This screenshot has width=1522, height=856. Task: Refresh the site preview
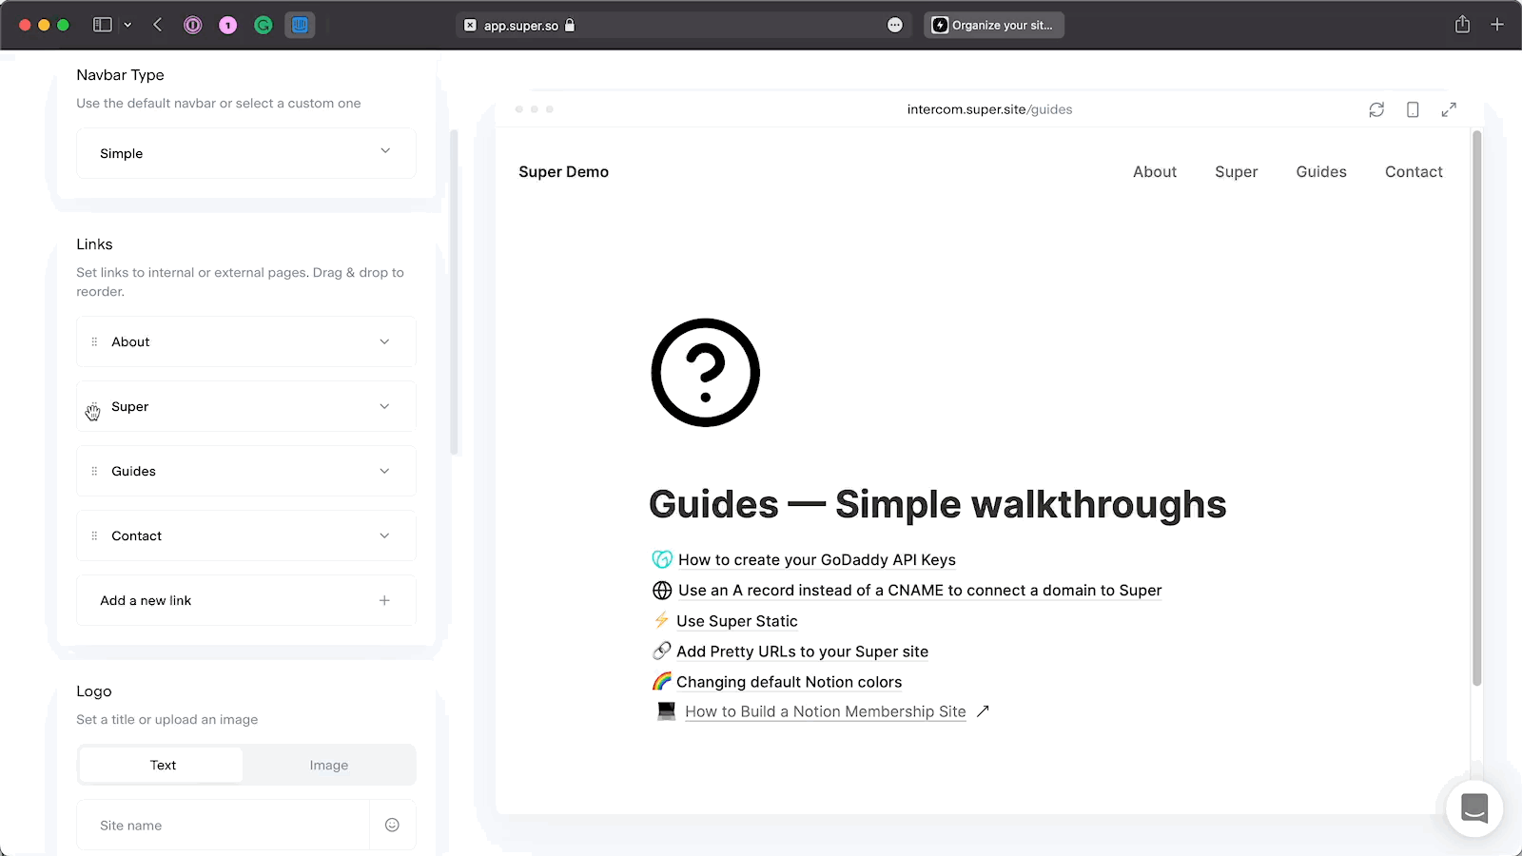pyautogui.click(x=1376, y=109)
